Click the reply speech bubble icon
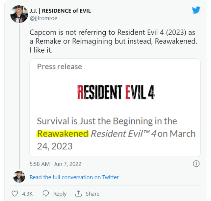 coord(46,193)
